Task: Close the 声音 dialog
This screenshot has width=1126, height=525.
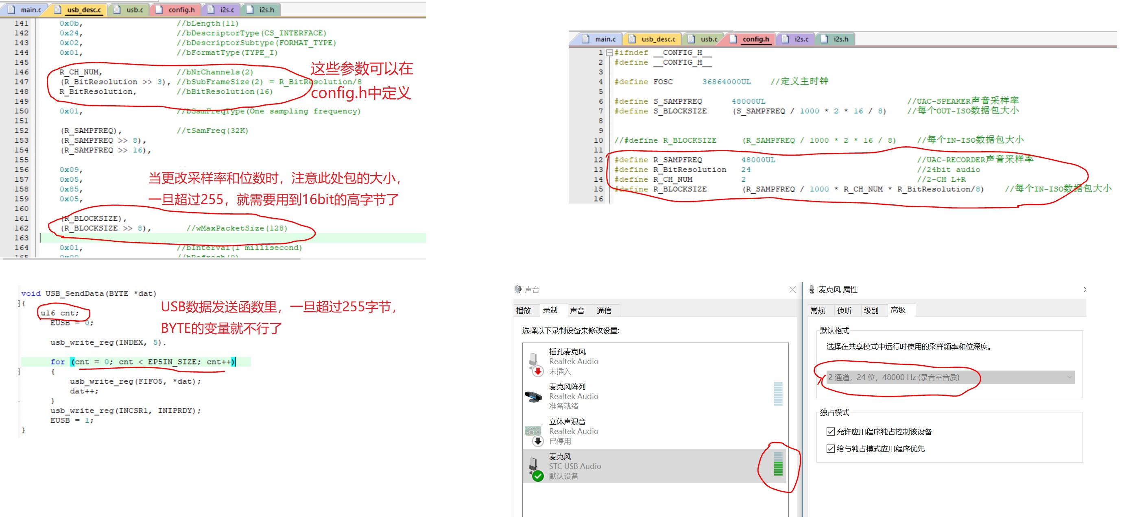Action: 792,289
